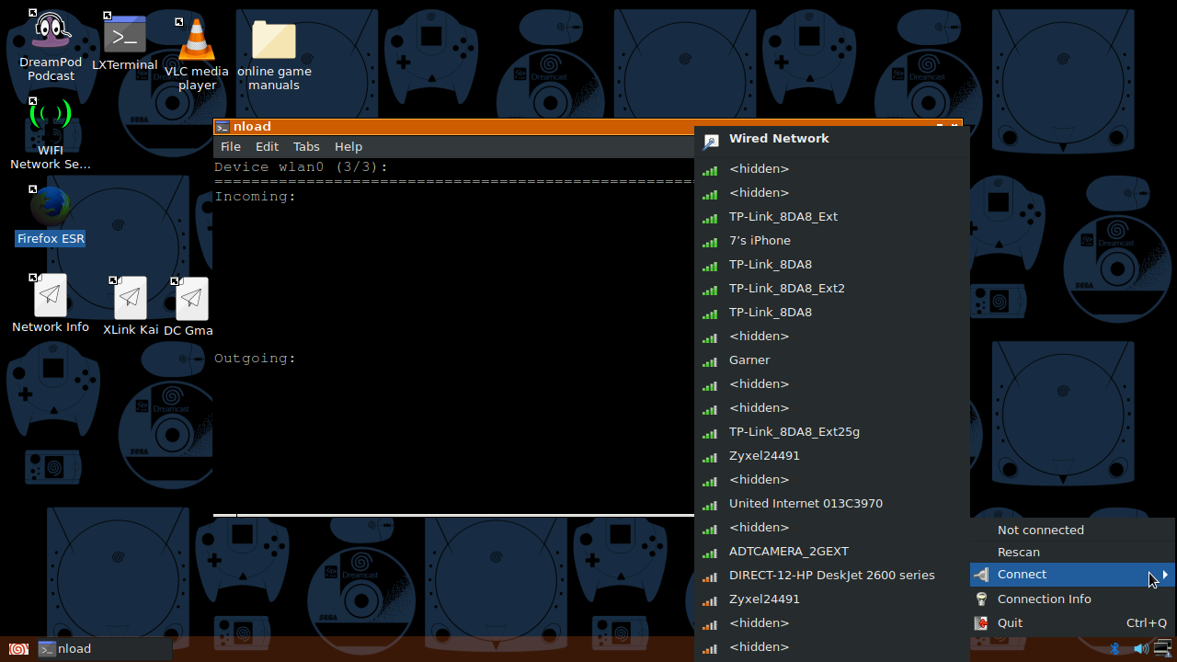This screenshot has height=662, width=1177.
Task: Open the start menu on the taskbar
Action: point(18,649)
